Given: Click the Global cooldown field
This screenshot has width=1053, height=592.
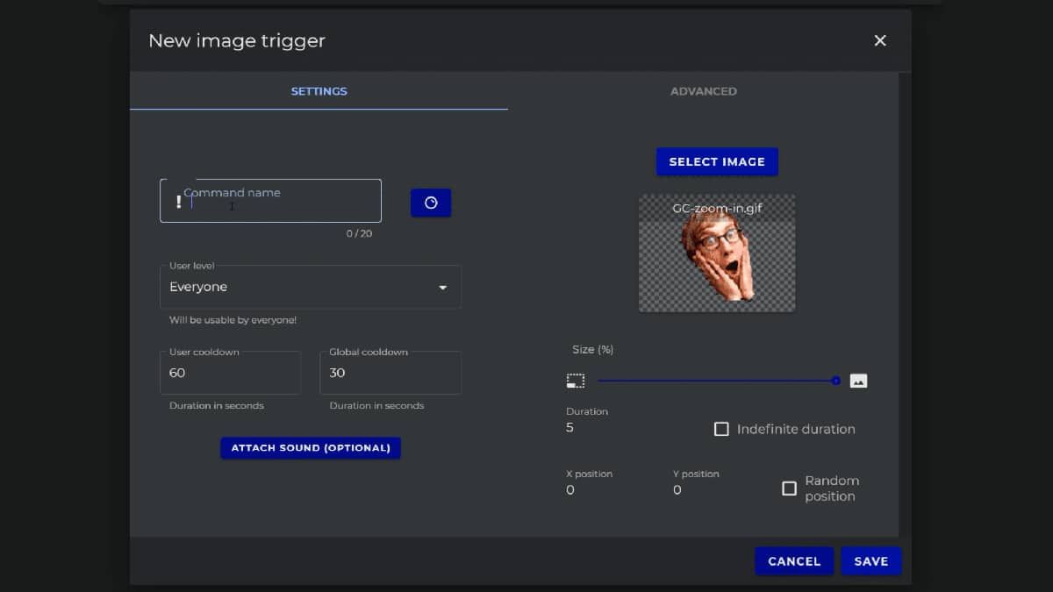Looking at the screenshot, I should pos(390,373).
